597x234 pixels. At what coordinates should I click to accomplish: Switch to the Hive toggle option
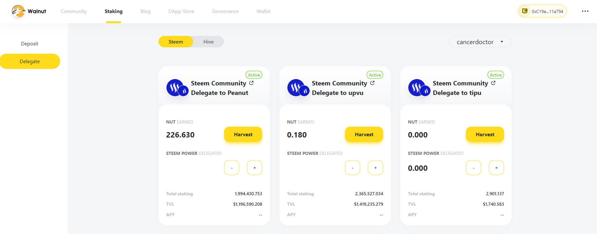208,42
